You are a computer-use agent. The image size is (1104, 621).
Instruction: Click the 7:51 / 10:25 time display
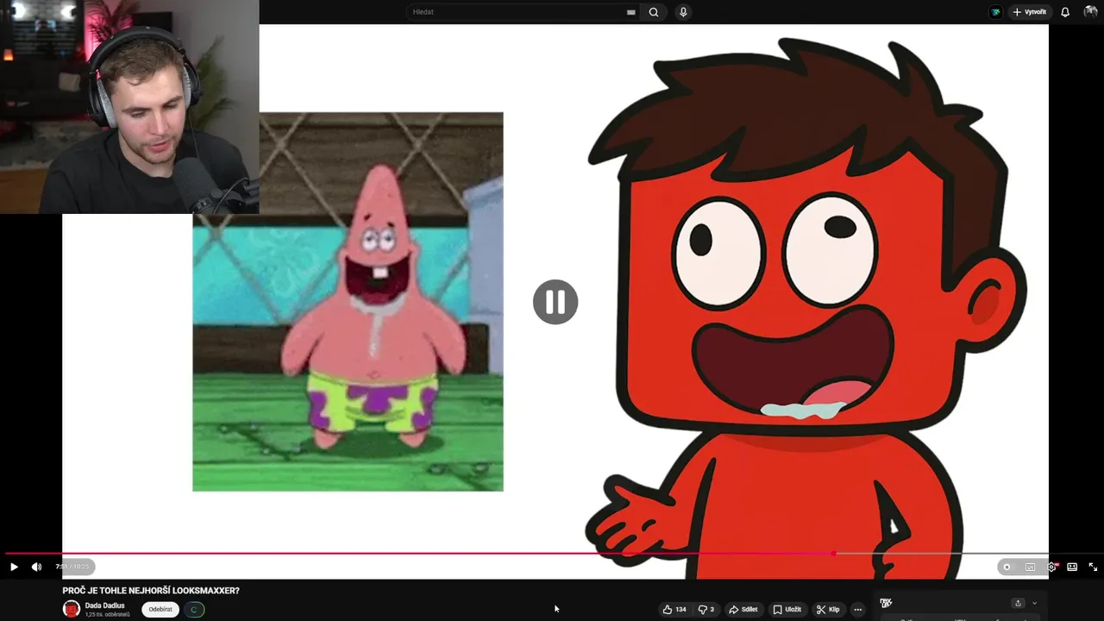72,567
